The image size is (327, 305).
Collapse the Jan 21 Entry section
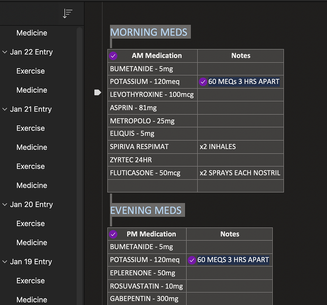coord(5,109)
